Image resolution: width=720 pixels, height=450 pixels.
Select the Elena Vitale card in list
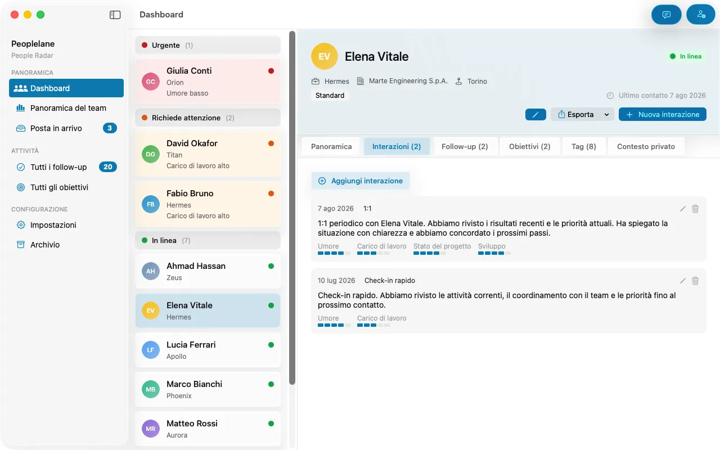[208, 310]
